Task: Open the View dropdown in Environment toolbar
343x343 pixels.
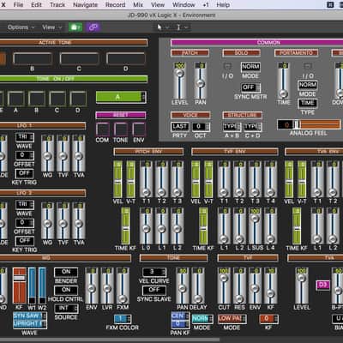Action: coord(51,27)
